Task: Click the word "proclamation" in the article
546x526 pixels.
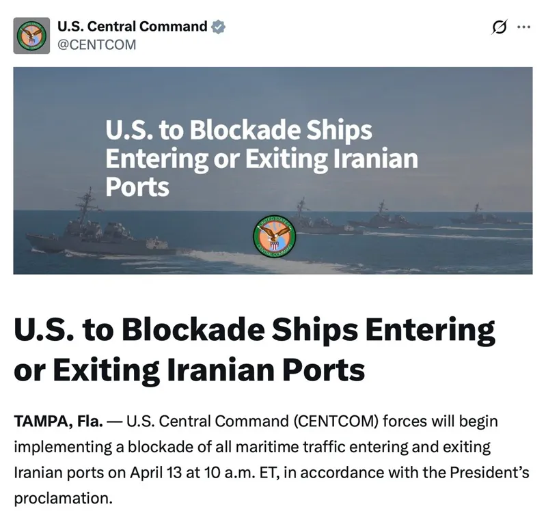Action: pyautogui.click(x=62, y=498)
